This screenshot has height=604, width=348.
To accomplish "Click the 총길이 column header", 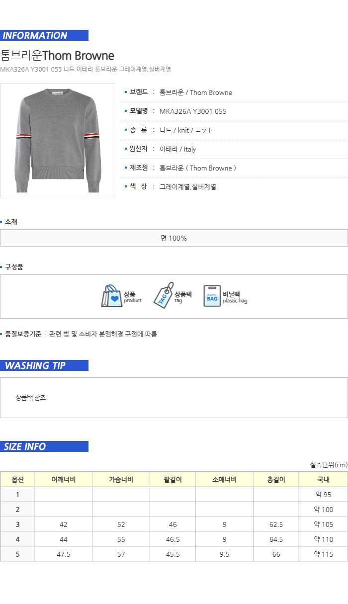I will [276, 480].
